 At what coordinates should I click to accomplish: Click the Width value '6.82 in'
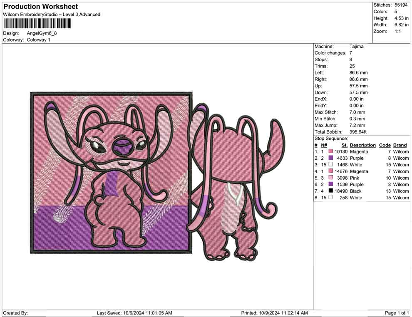point(401,25)
